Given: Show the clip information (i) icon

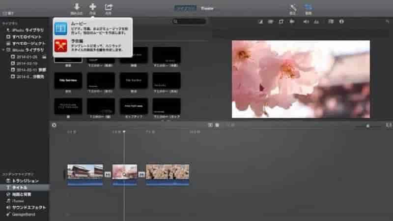Looking at the screenshot, I should (x=341, y=22).
